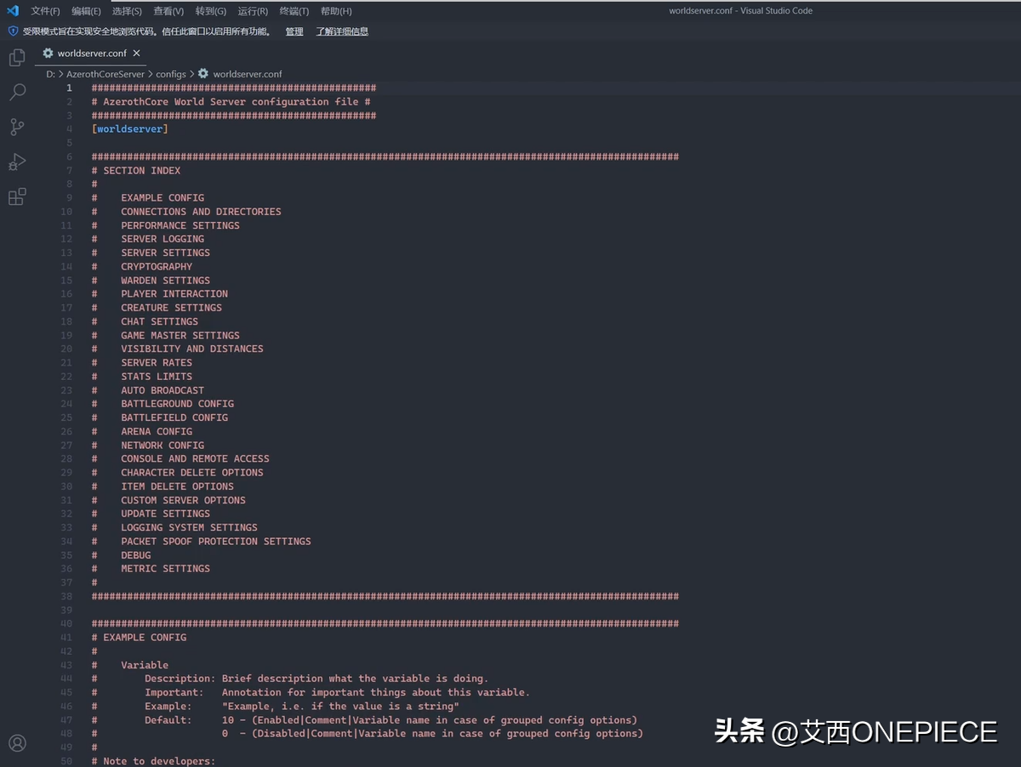Open the Accounts icon at sidebar bottom

pyautogui.click(x=17, y=743)
